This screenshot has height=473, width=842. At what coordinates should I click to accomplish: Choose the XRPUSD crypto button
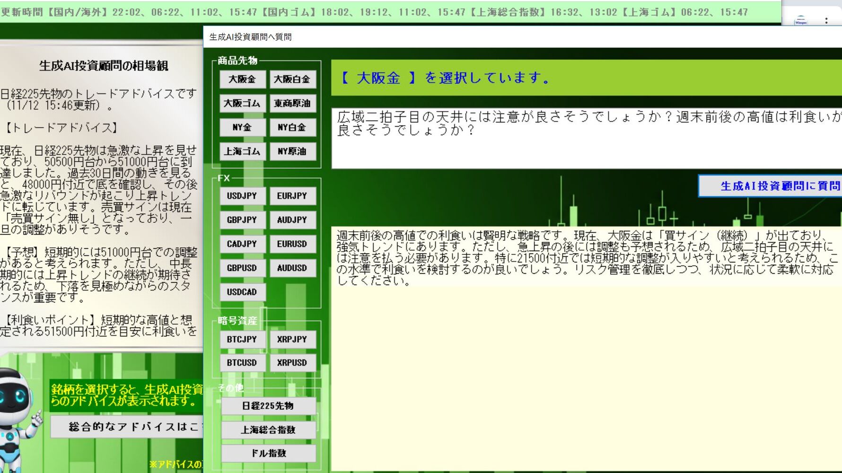pyautogui.click(x=292, y=363)
